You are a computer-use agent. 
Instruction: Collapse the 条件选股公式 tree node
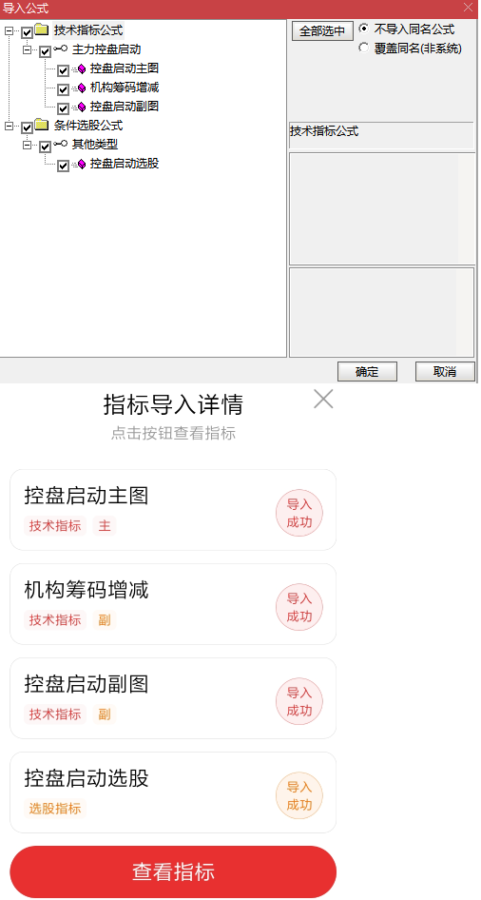pos(9,126)
